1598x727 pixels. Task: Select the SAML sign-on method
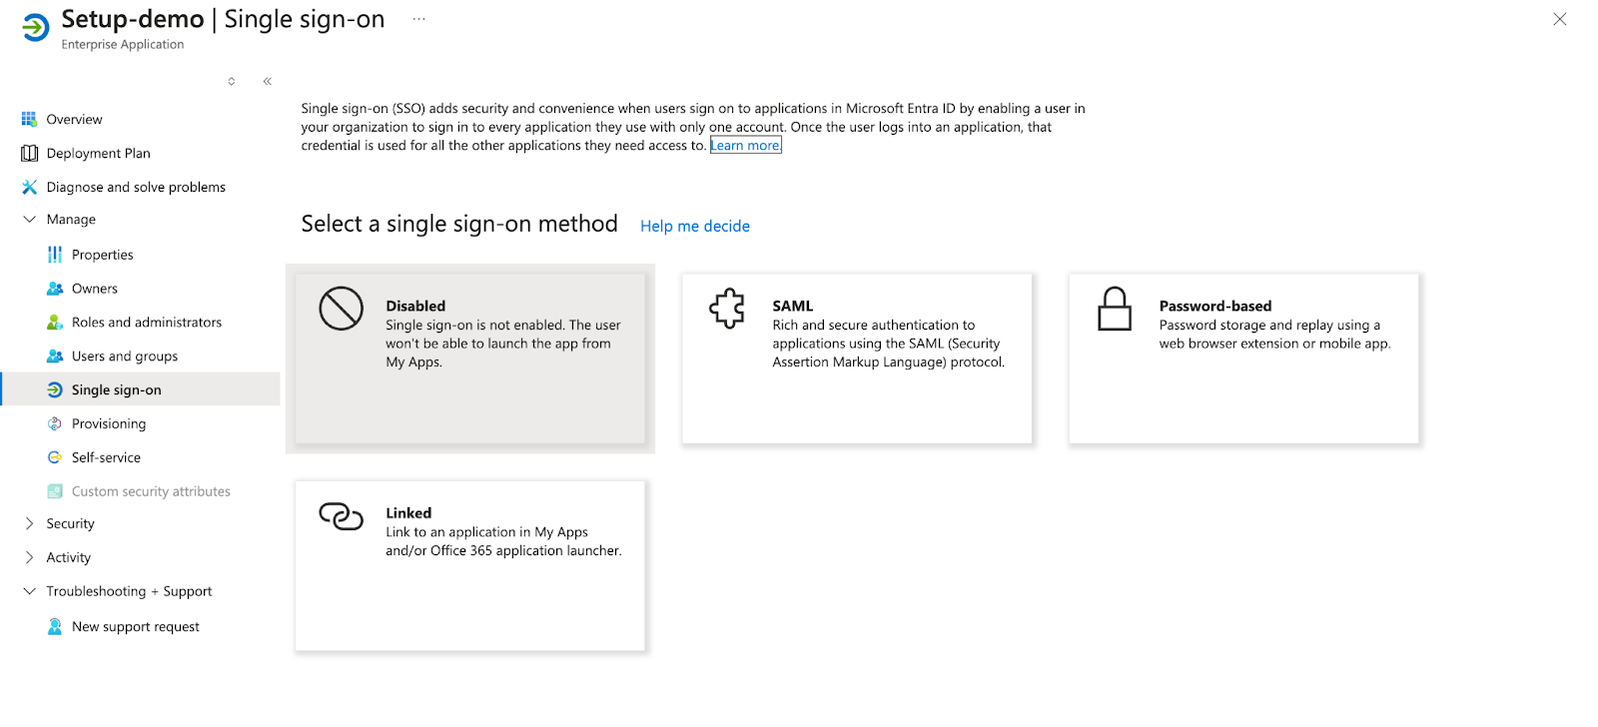pyautogui.click(x=856, y=359)
